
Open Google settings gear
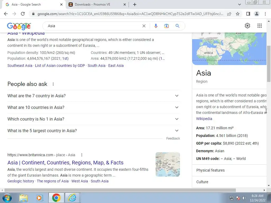[x=247, y=26]
